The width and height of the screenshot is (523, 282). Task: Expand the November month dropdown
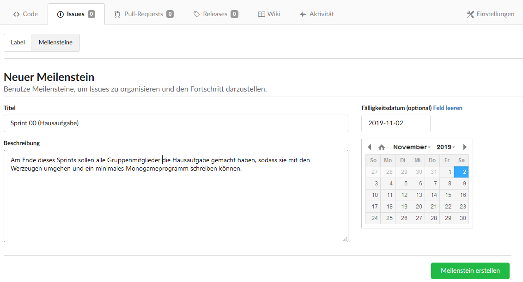coord(412,147)
